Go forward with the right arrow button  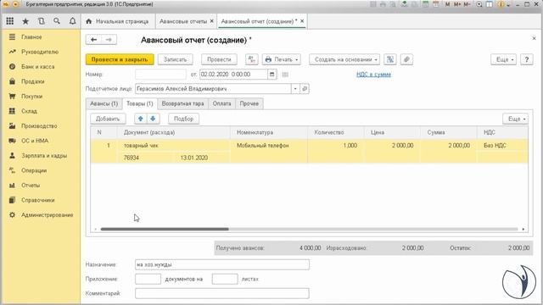click(x=109, y=40)
